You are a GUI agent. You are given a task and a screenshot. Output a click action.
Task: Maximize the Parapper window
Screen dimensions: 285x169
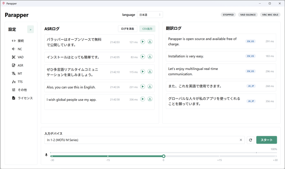(270, 4)
